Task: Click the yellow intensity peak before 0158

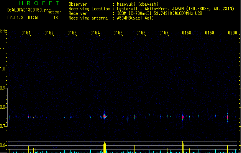Action: pyautogui.click(x=183, y=147)
